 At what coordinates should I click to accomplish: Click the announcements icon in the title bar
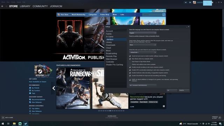pyautogui.click(x=186, y=2)
